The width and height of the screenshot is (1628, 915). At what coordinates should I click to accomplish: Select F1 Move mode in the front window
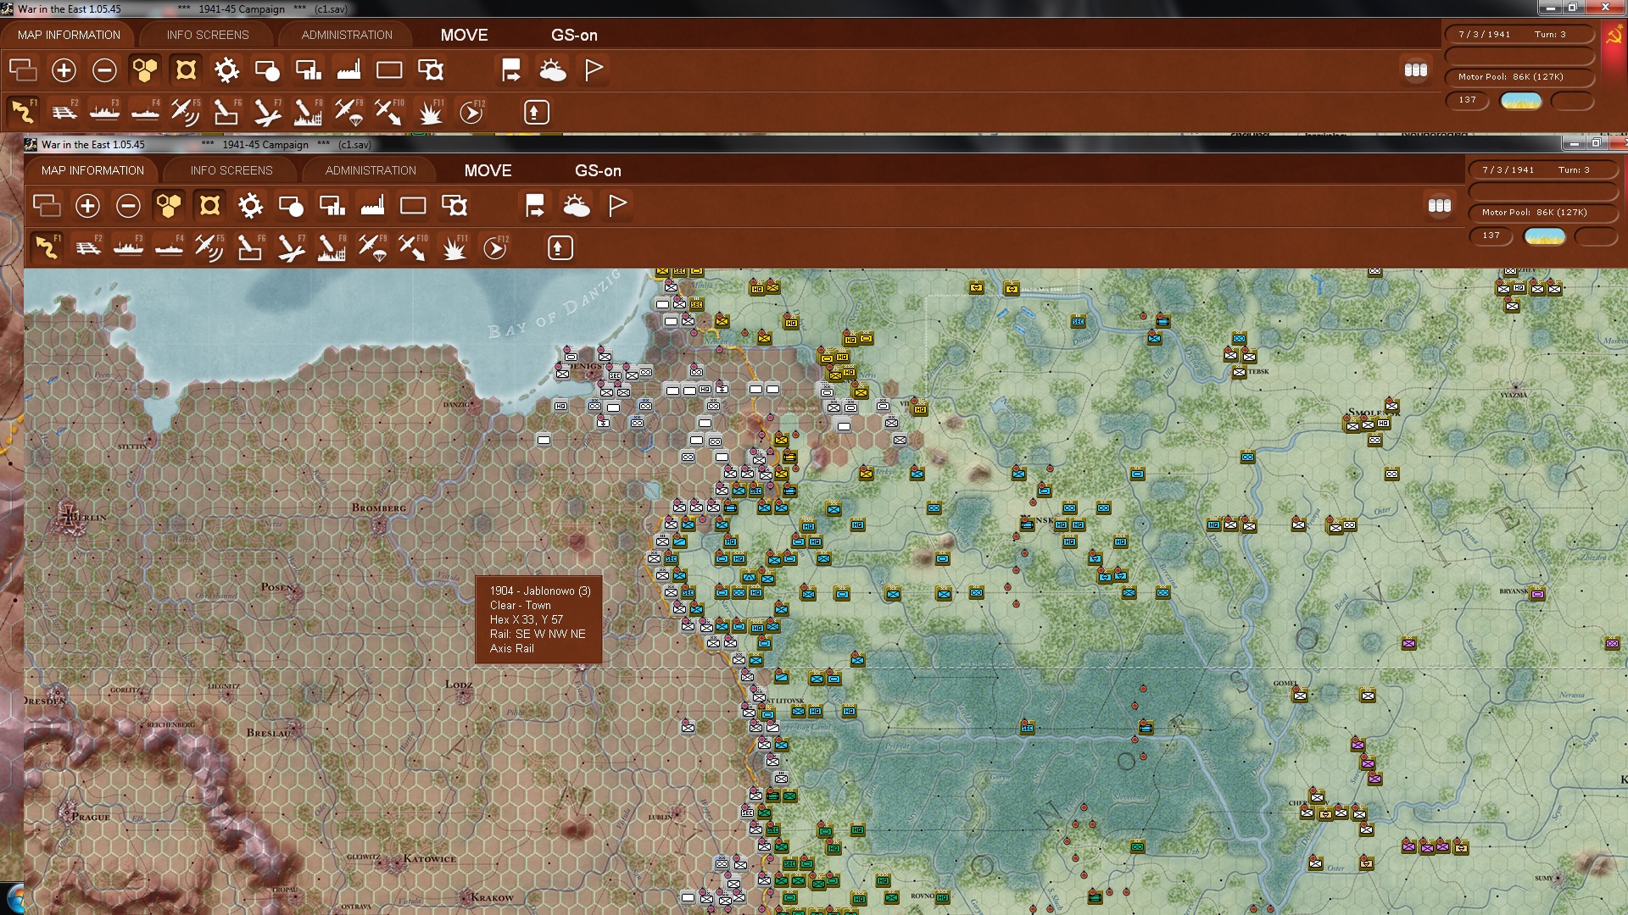click(47, 247)
